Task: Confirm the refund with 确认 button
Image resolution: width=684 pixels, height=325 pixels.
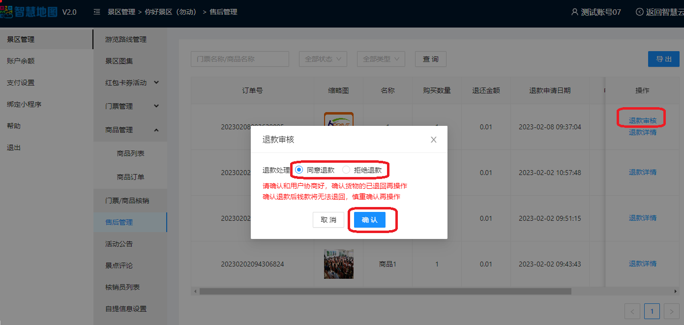Action: tap(369, 220)
